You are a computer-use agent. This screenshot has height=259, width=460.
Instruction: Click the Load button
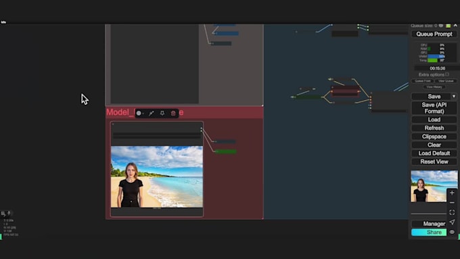coord(434,120)
